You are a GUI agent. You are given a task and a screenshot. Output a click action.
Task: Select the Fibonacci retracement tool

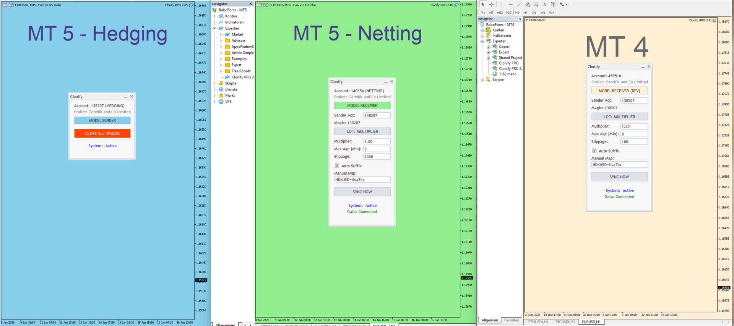[536, 4]
